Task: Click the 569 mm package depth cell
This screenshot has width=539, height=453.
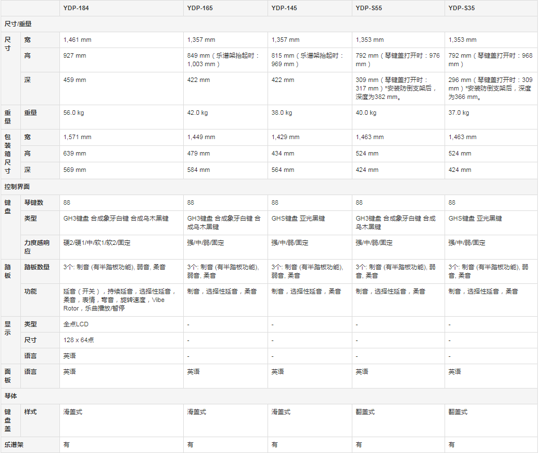Action: click(122, 170)
